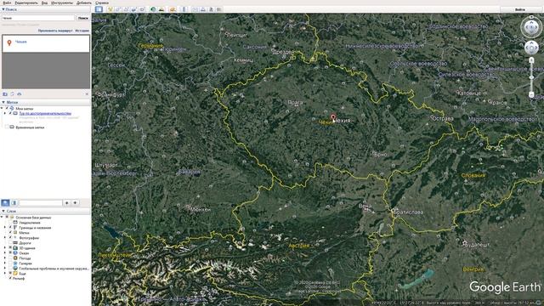544x306 pixels.
Task: Open the sightseeing tour link in Метки
Action: 45,113
